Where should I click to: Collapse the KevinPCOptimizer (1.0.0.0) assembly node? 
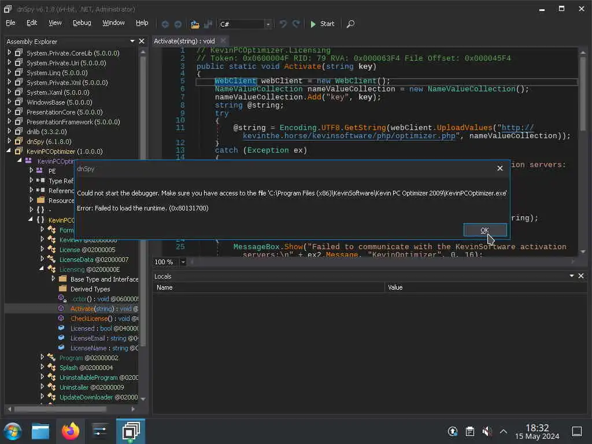[9, 151]
